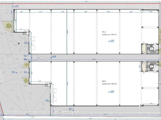The width and height of the screenshot is (161, 120).
Task: Select the 8,51 dimension near the entrance notch
Action: pyautogui.click(x=21, y=29)
